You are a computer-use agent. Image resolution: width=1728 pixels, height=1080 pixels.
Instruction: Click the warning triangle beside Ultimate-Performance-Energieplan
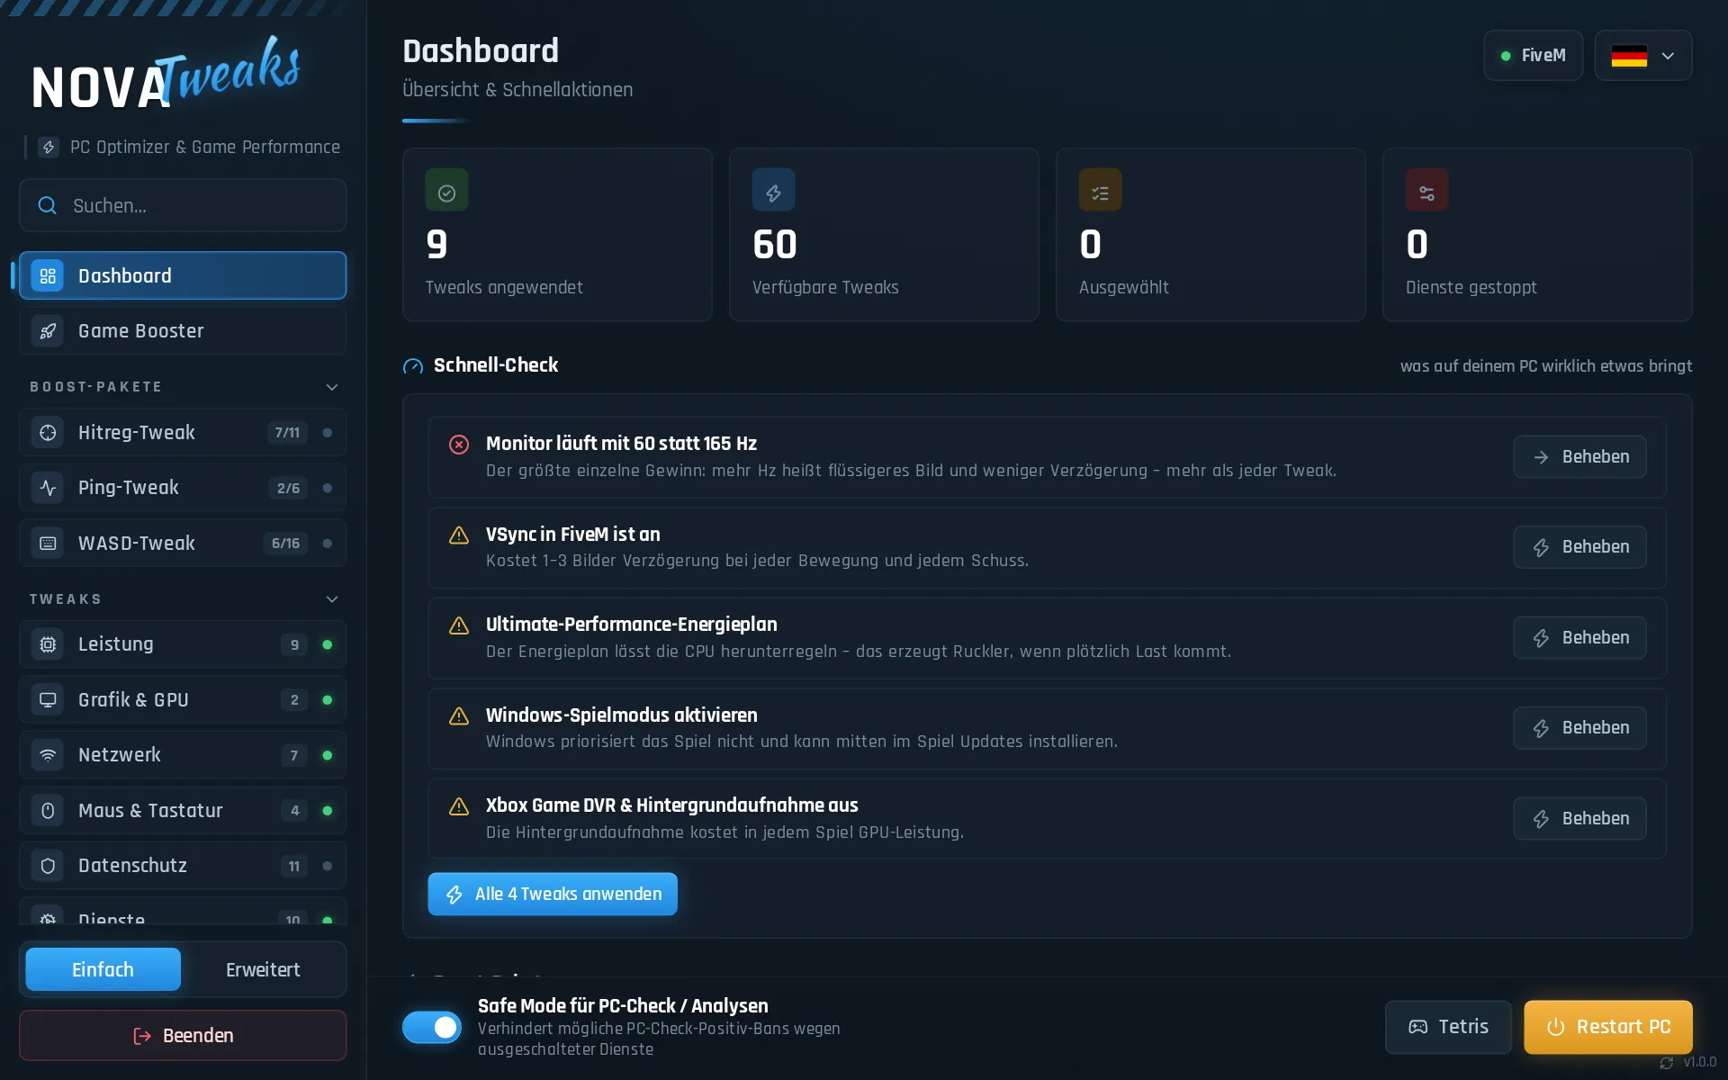click(x=459, y=625)
